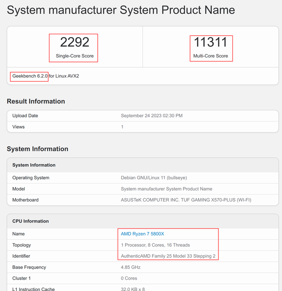This screenshot has height=291, width=282.
Task: Click the Motherboard row label
Action: pos(25,200)
